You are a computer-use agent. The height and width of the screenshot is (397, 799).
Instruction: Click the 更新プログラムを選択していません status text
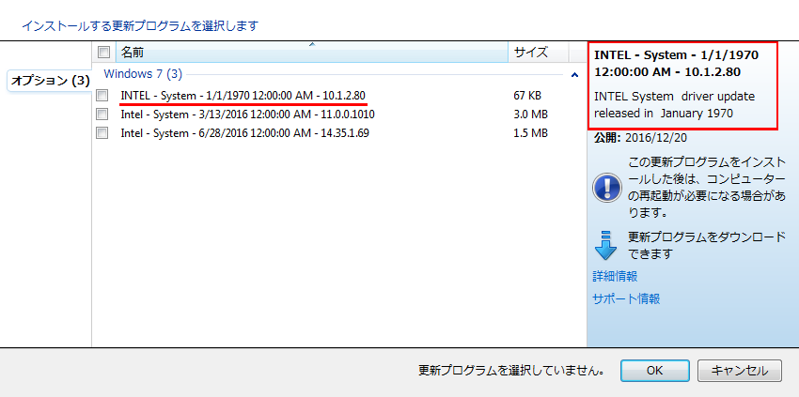(x=511, y=371)
